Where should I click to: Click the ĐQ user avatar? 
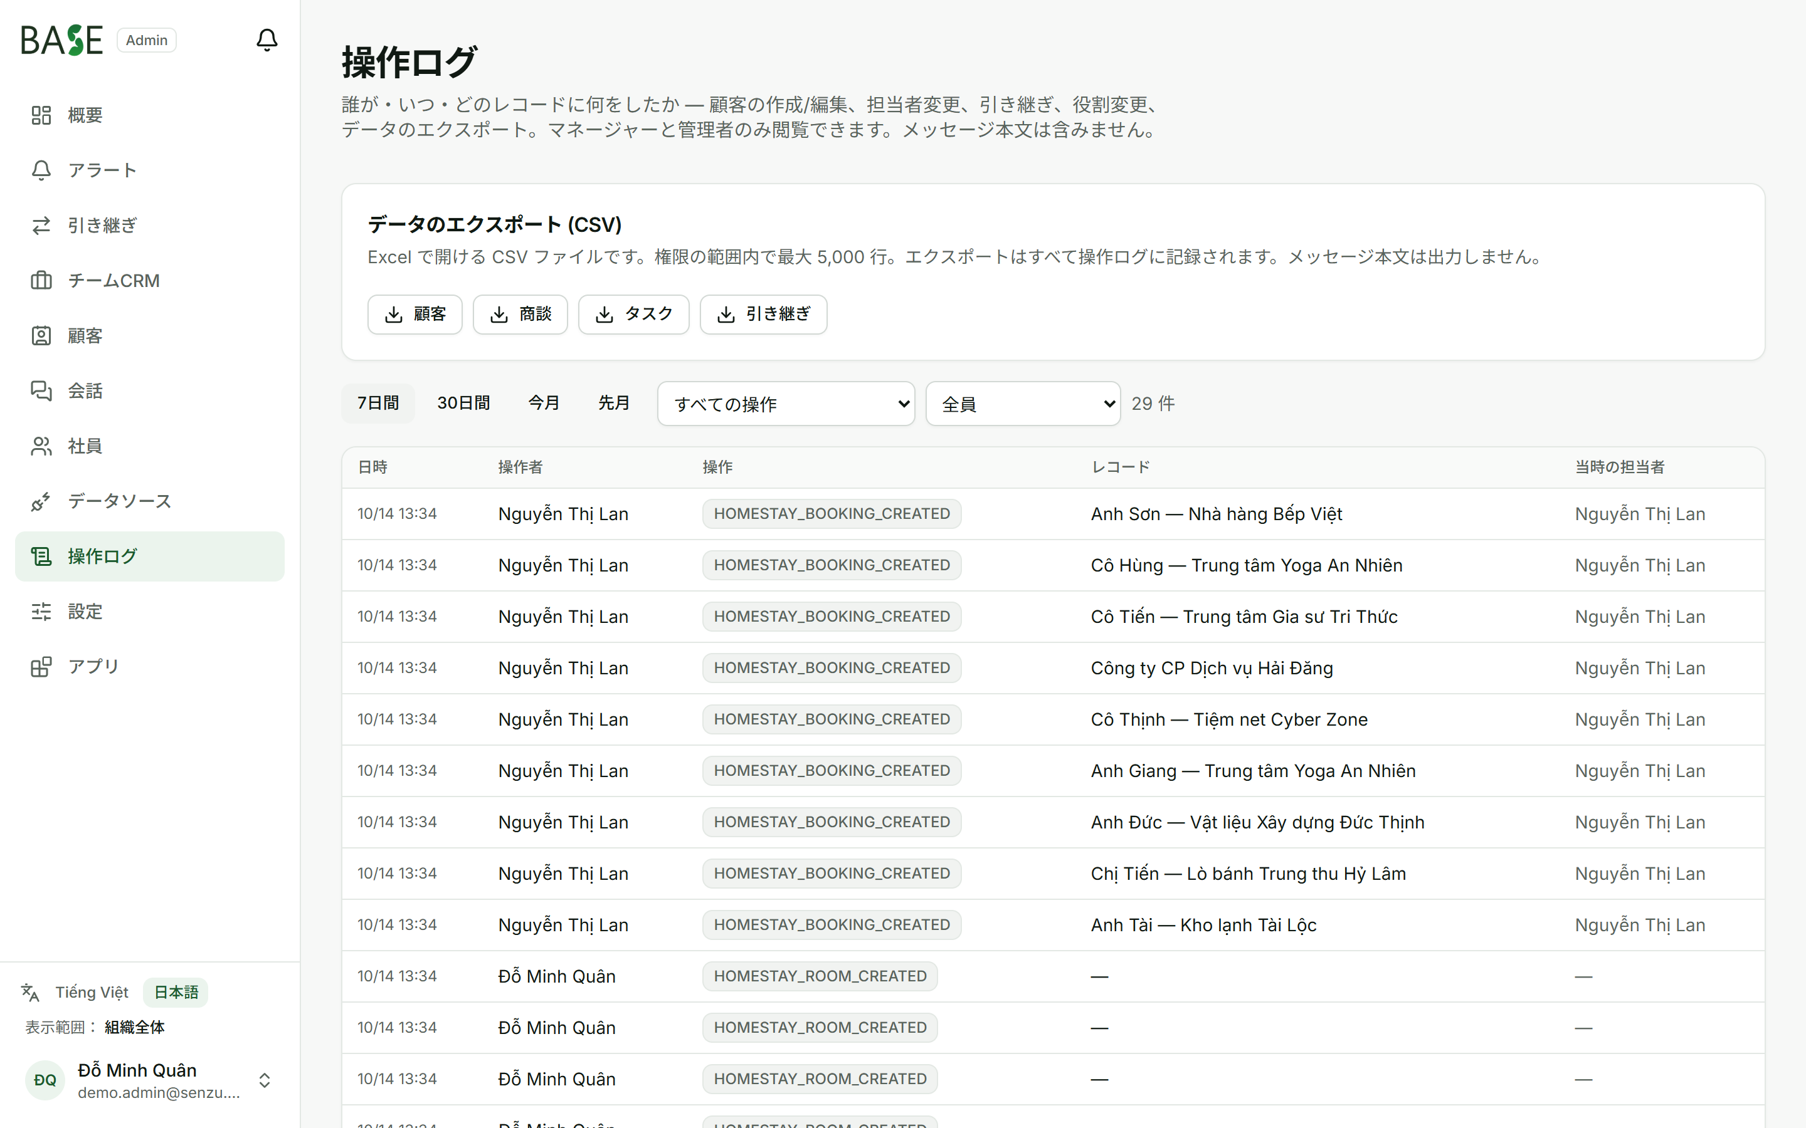pyautogui.click(x=45, y=1080)
